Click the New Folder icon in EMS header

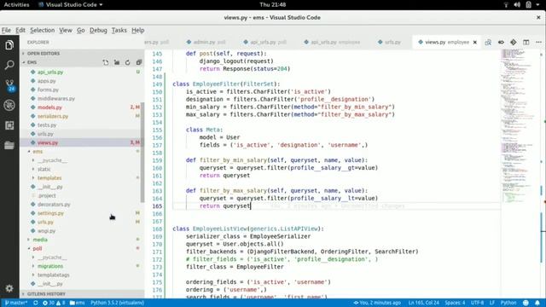(x=117, y=62)
